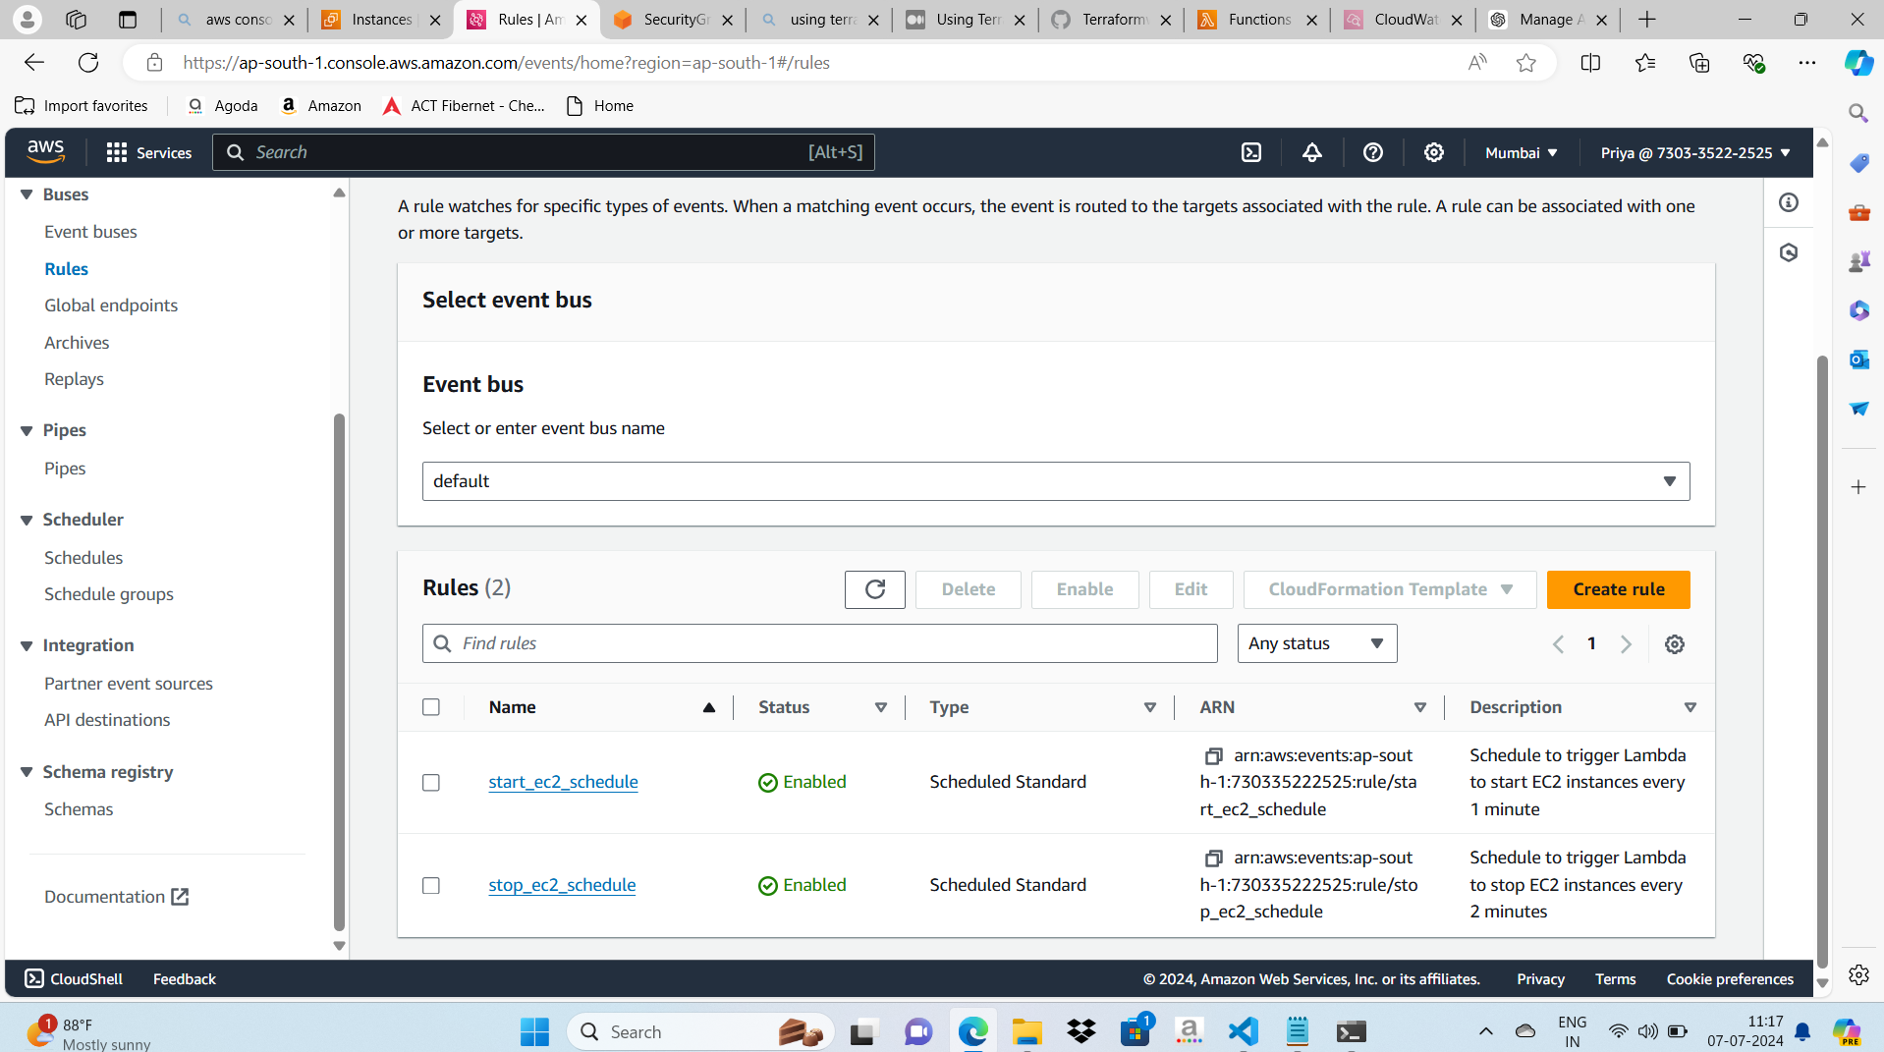1884x1052 pixels.
Task: Switch to the Functions browser tab
Action: pyautogui.click(x=1258, y=20)
